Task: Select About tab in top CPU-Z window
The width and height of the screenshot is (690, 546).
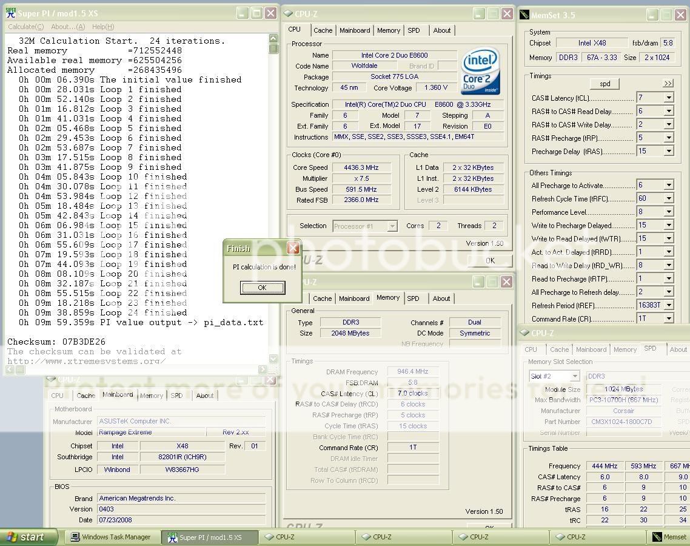Action: click(x=442, y=30)
